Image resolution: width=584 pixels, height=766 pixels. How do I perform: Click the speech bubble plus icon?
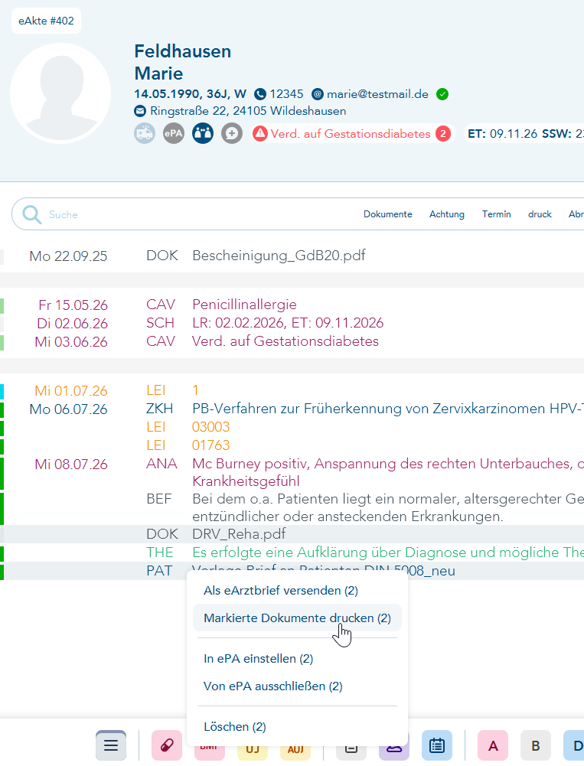[x=232, y=133]
